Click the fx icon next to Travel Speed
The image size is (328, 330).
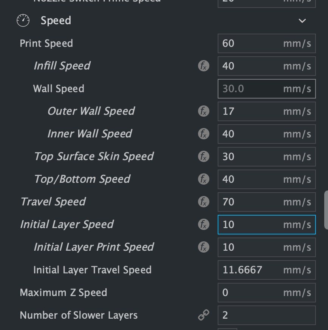tap(204, 202)
